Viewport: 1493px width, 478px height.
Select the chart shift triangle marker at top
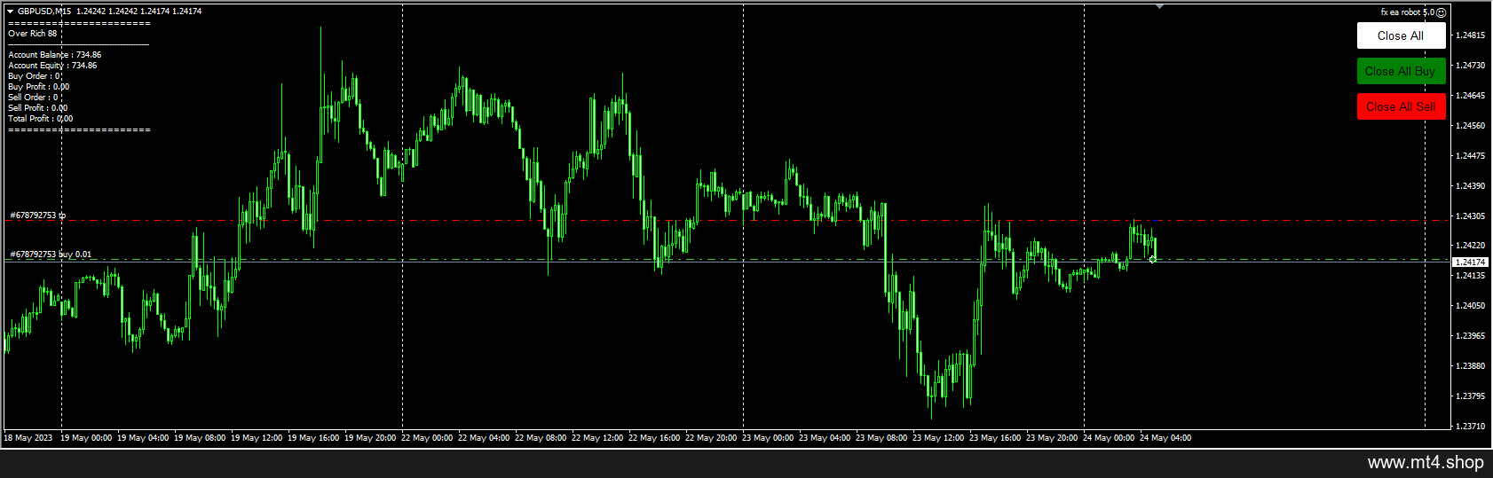point(1159,6)
